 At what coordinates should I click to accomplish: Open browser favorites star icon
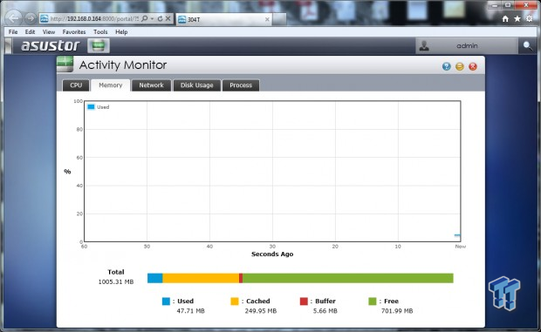[x=517, y=19]
